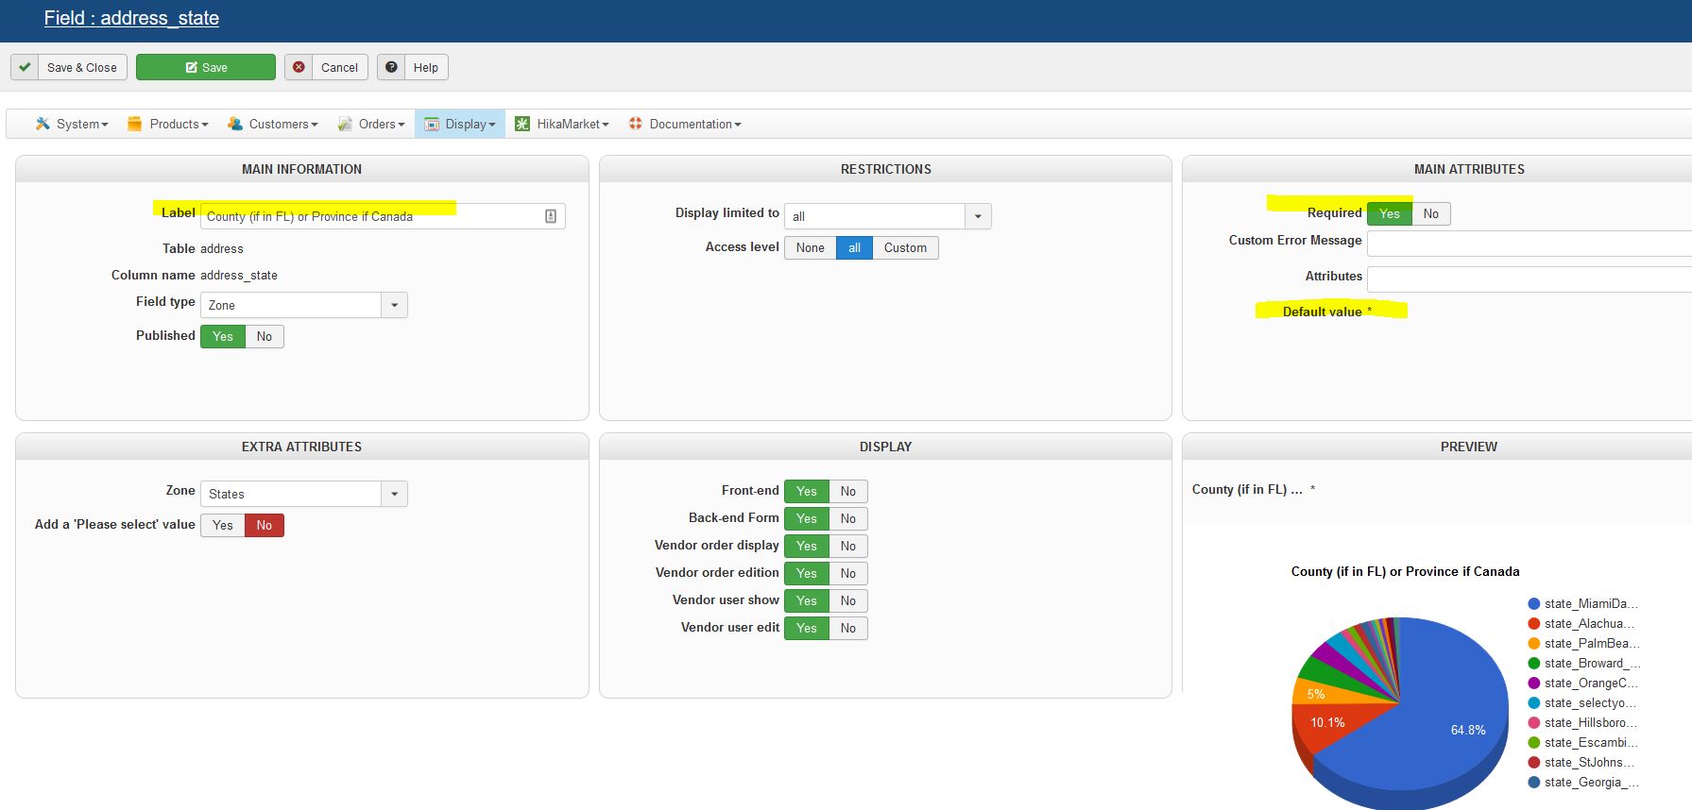Image resolution: width=1692 pixels, height=810 pixels.
Task: Set Vendor user edit to No
Action: coord(848,628)
